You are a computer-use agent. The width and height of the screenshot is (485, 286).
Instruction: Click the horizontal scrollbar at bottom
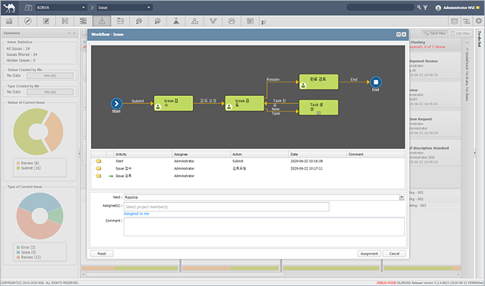[x=185, y=274]
